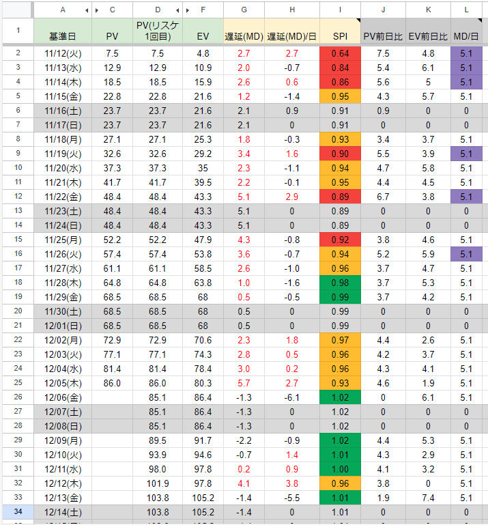Select column H header
Image resolution: width=488 pixels, height=525 pixels.
[x=292, y=10]
